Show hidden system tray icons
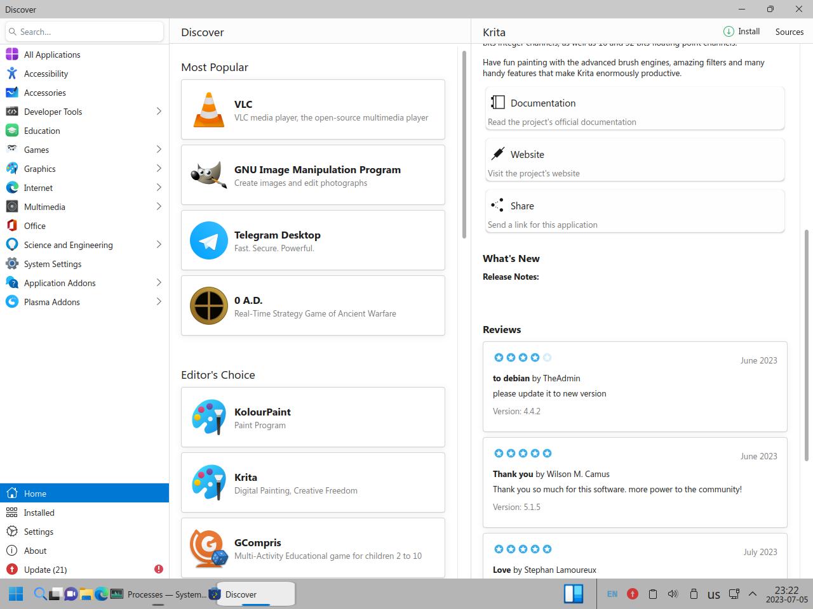 [x=753, y=594]
